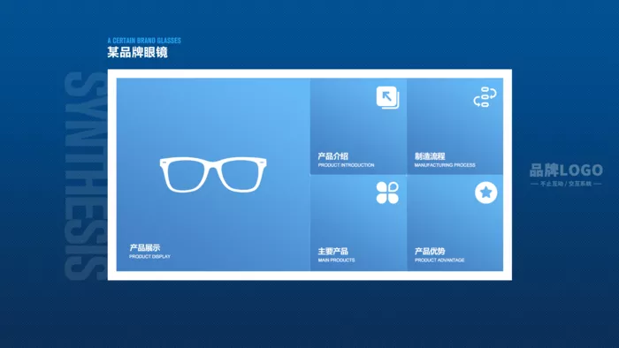This screenshot has width=619, height=348.
Task: Click the star icon above 产品优势
Action: pos(486,193)
